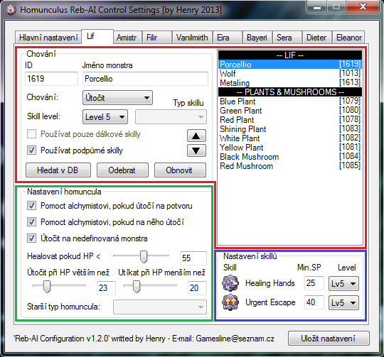The height and width of the screenshot is (357, 384).
Task: Open Urgent Escape Lv5 level dropdown
Action: [x=343, y=303]
